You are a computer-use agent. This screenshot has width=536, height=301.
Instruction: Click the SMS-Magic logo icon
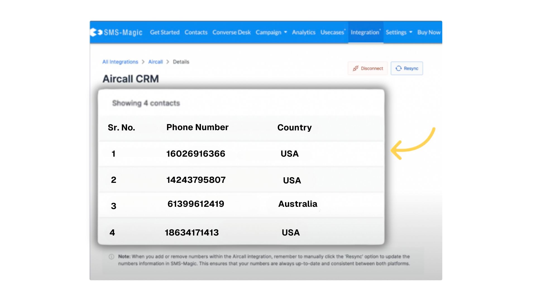point(96,32)
